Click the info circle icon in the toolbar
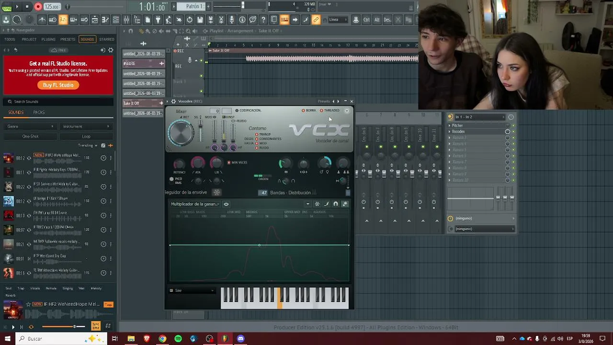613x345 pixels. click(242, 20)
